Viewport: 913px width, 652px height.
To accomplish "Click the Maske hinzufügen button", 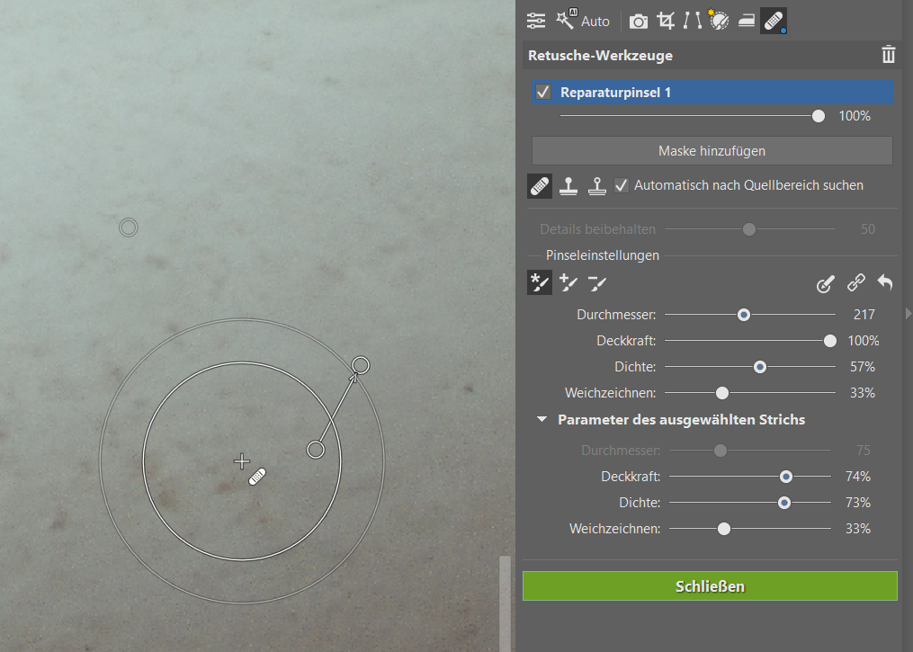I will point(712,151).
